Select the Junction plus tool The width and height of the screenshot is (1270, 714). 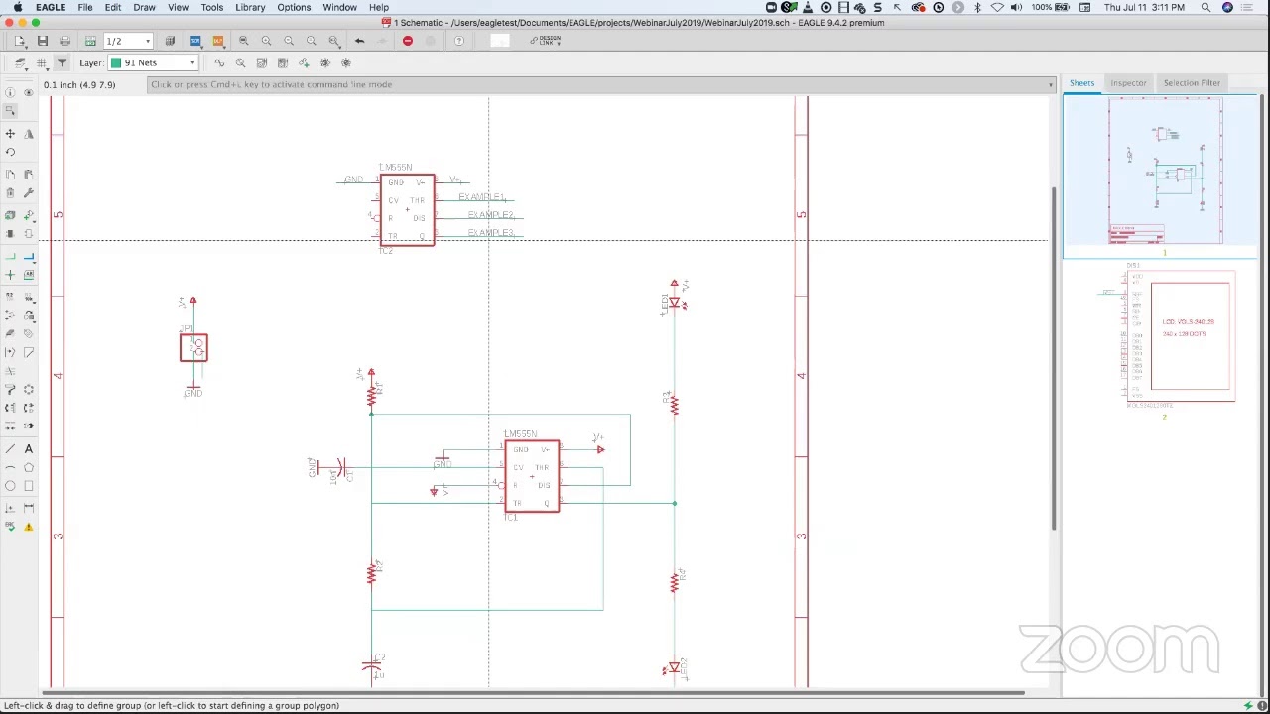click(10, 275)
